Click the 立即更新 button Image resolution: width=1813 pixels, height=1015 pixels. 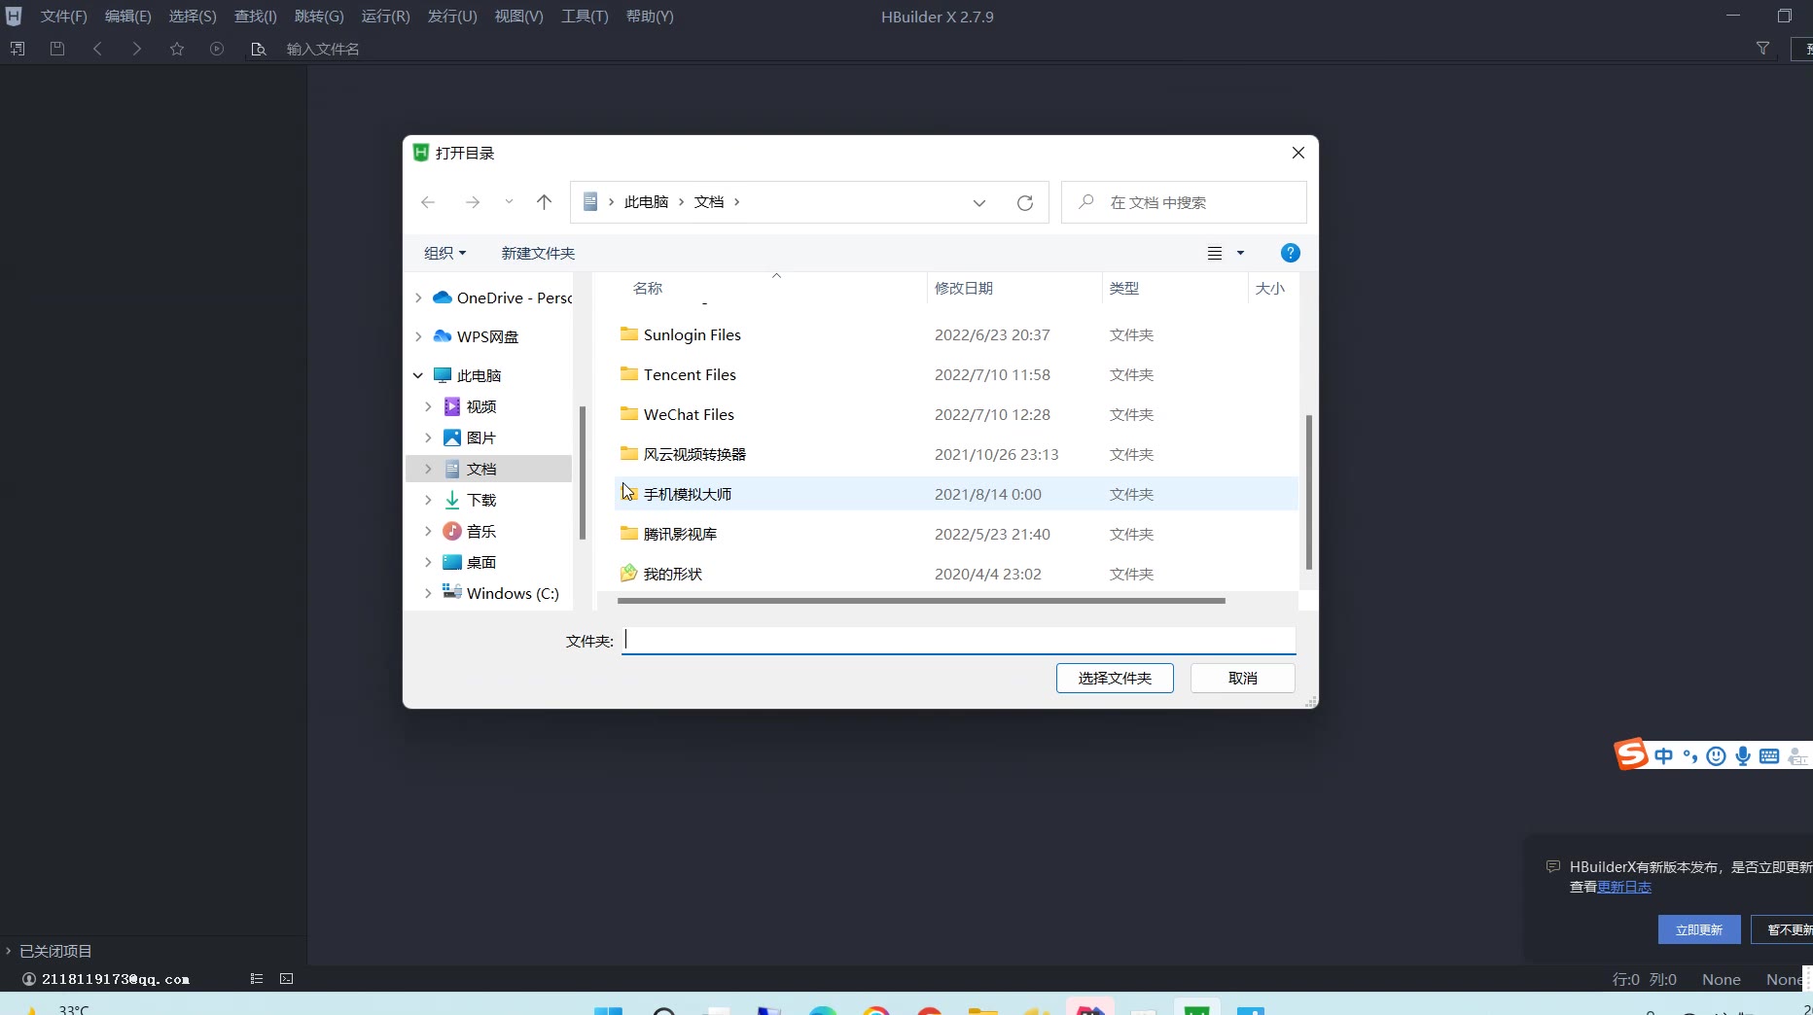pos(1699,929)
